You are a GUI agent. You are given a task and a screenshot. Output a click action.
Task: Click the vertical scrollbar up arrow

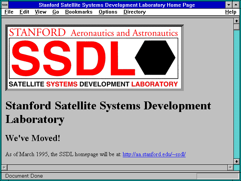coord(236,21)
